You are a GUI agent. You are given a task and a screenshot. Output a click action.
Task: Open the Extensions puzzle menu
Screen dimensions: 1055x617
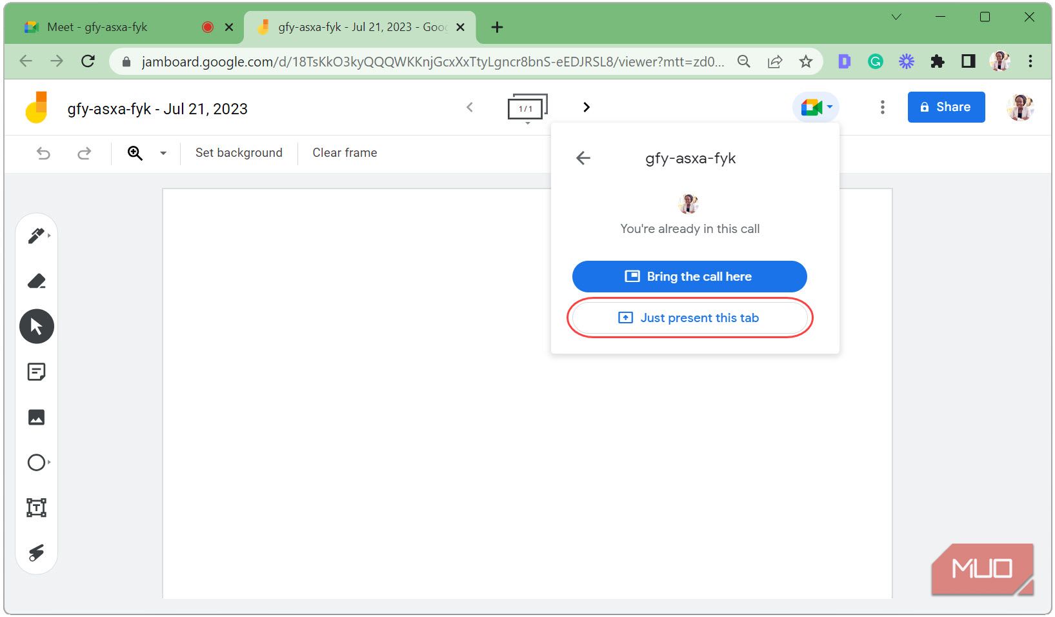[x=938, y=61]
